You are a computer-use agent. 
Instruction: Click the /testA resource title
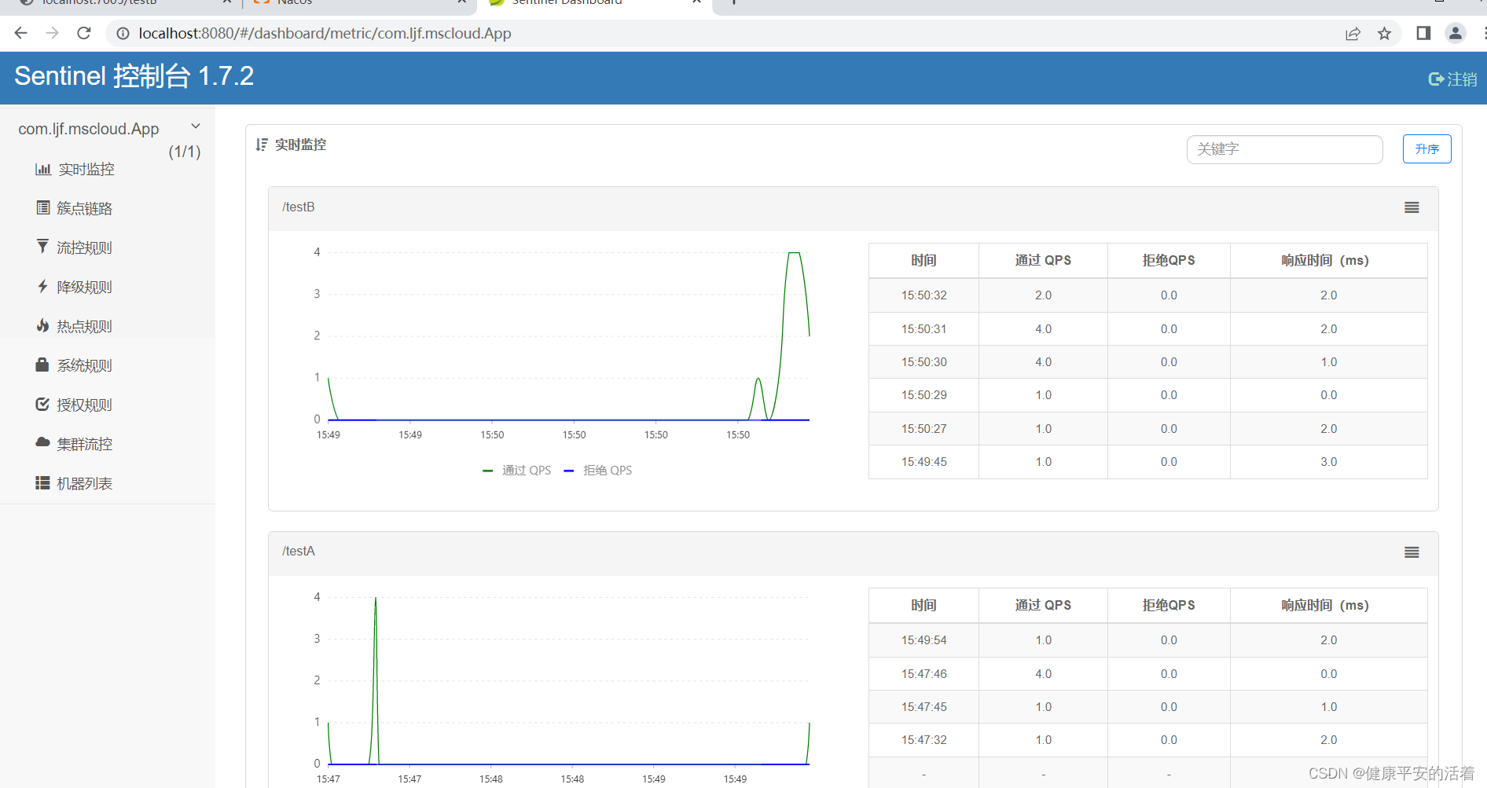click(299, 551)
